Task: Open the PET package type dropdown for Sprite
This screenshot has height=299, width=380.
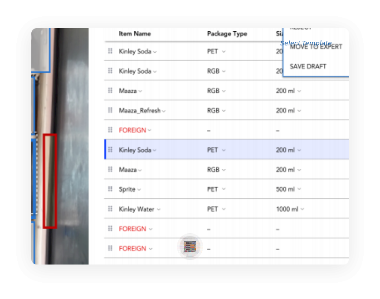Action: pyautogui.click(x=224, y=189)
